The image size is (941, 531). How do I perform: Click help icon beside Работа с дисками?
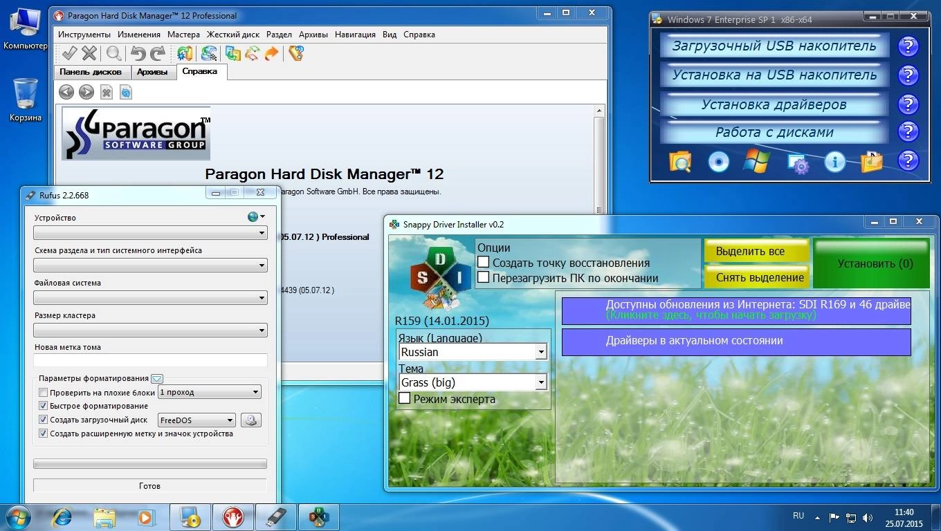[x=908, y=131]
